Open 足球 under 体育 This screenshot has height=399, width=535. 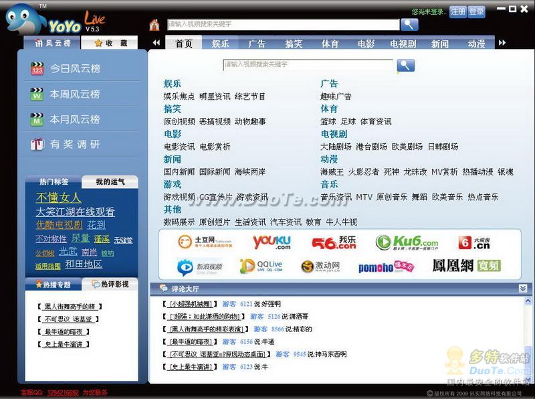pyautogui.click(x=348, y=121)
